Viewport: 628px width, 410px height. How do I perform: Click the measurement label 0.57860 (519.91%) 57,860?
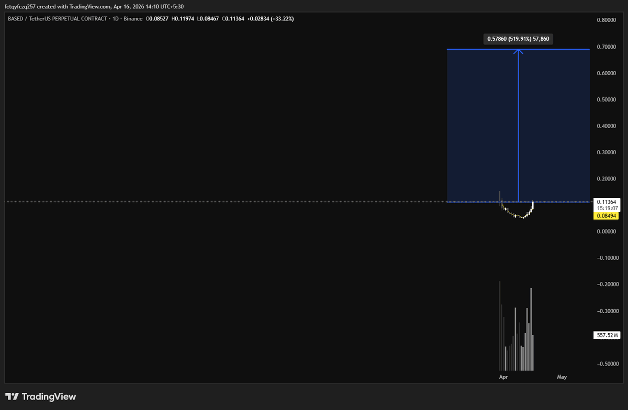[x=518, y=39]
